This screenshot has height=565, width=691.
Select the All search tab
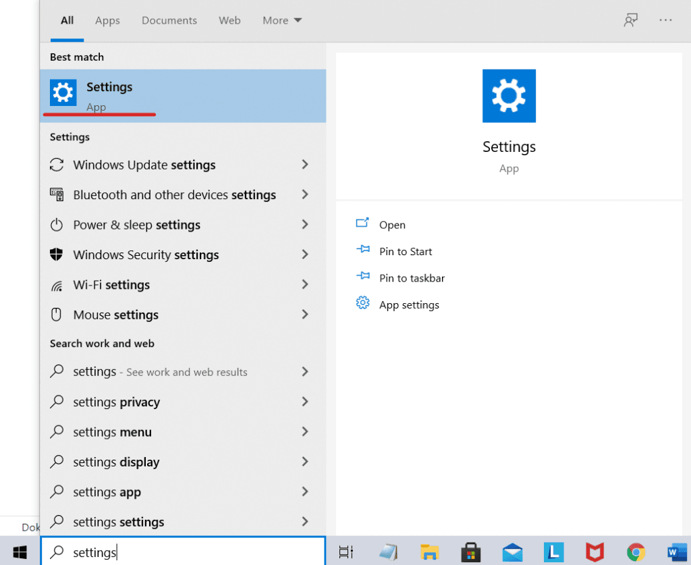click(x=67, y=20)
